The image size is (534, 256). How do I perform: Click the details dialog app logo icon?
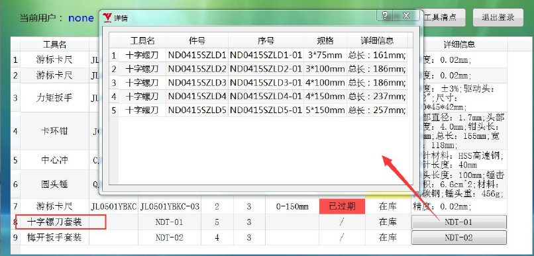[107, 18]
